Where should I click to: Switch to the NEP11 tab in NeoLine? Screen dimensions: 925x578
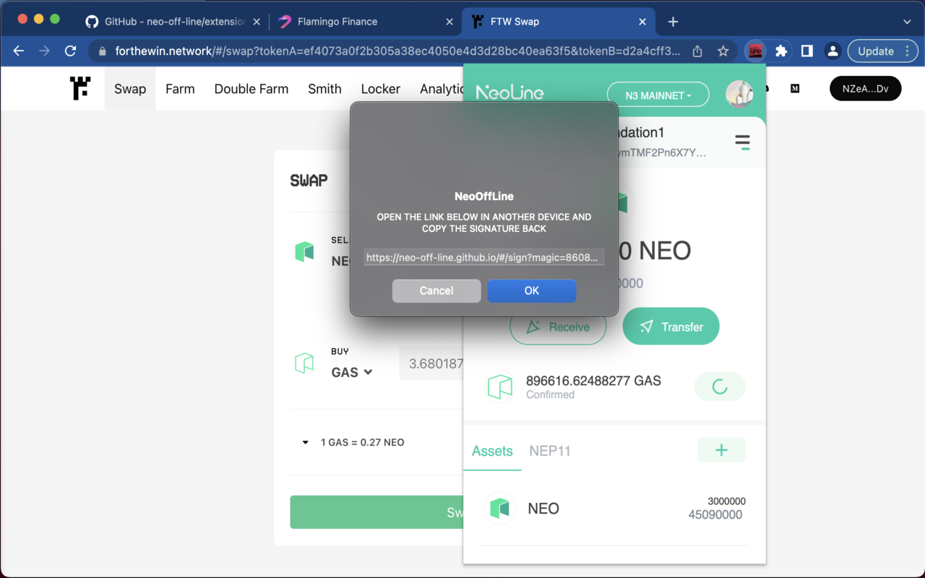(550, 451)
